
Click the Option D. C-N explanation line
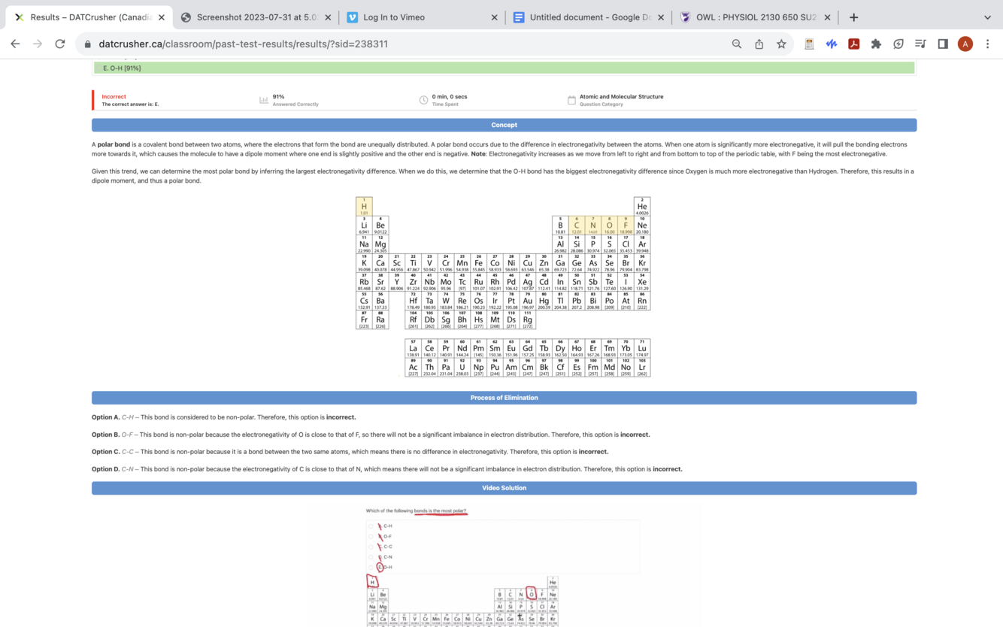tap(387, 469)
